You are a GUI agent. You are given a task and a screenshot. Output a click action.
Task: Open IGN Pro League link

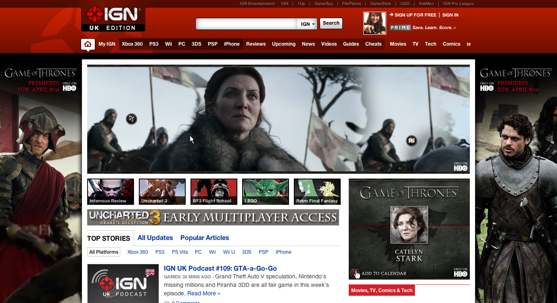coord(459,4)
